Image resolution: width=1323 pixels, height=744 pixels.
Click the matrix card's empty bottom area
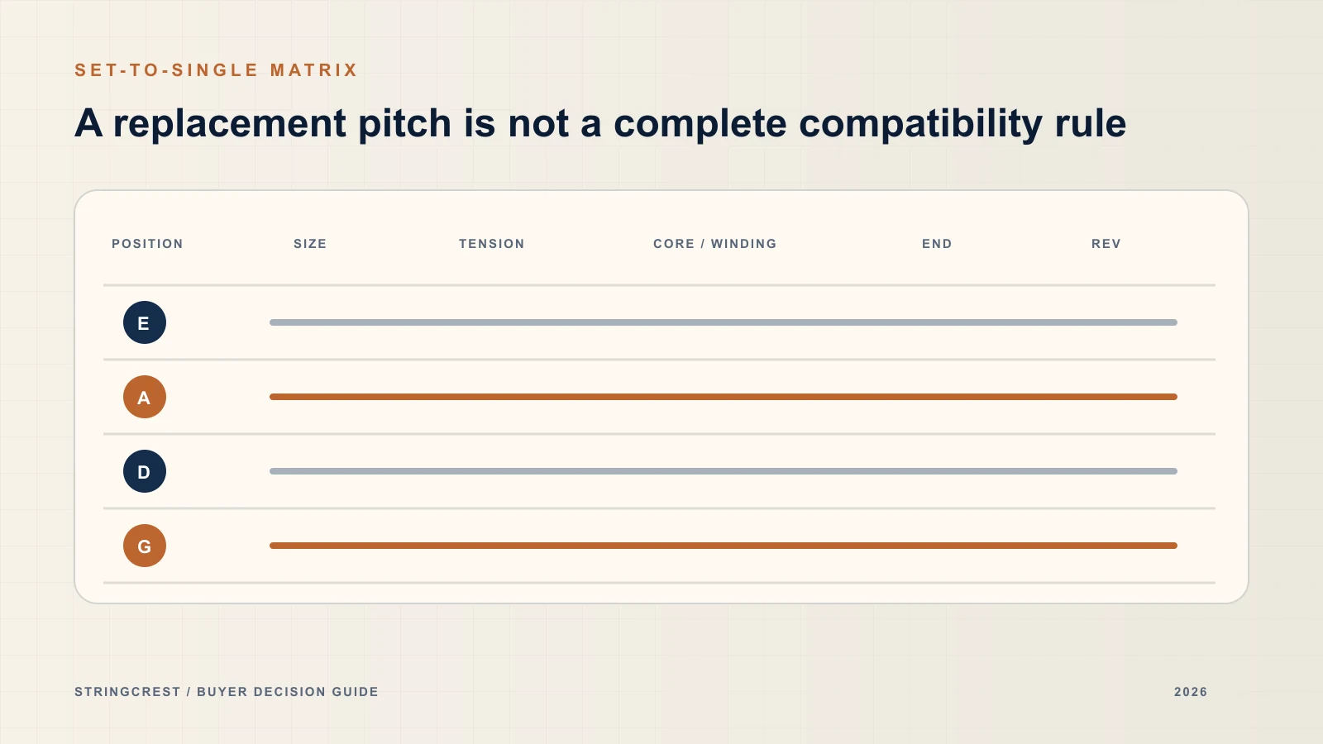661,594
